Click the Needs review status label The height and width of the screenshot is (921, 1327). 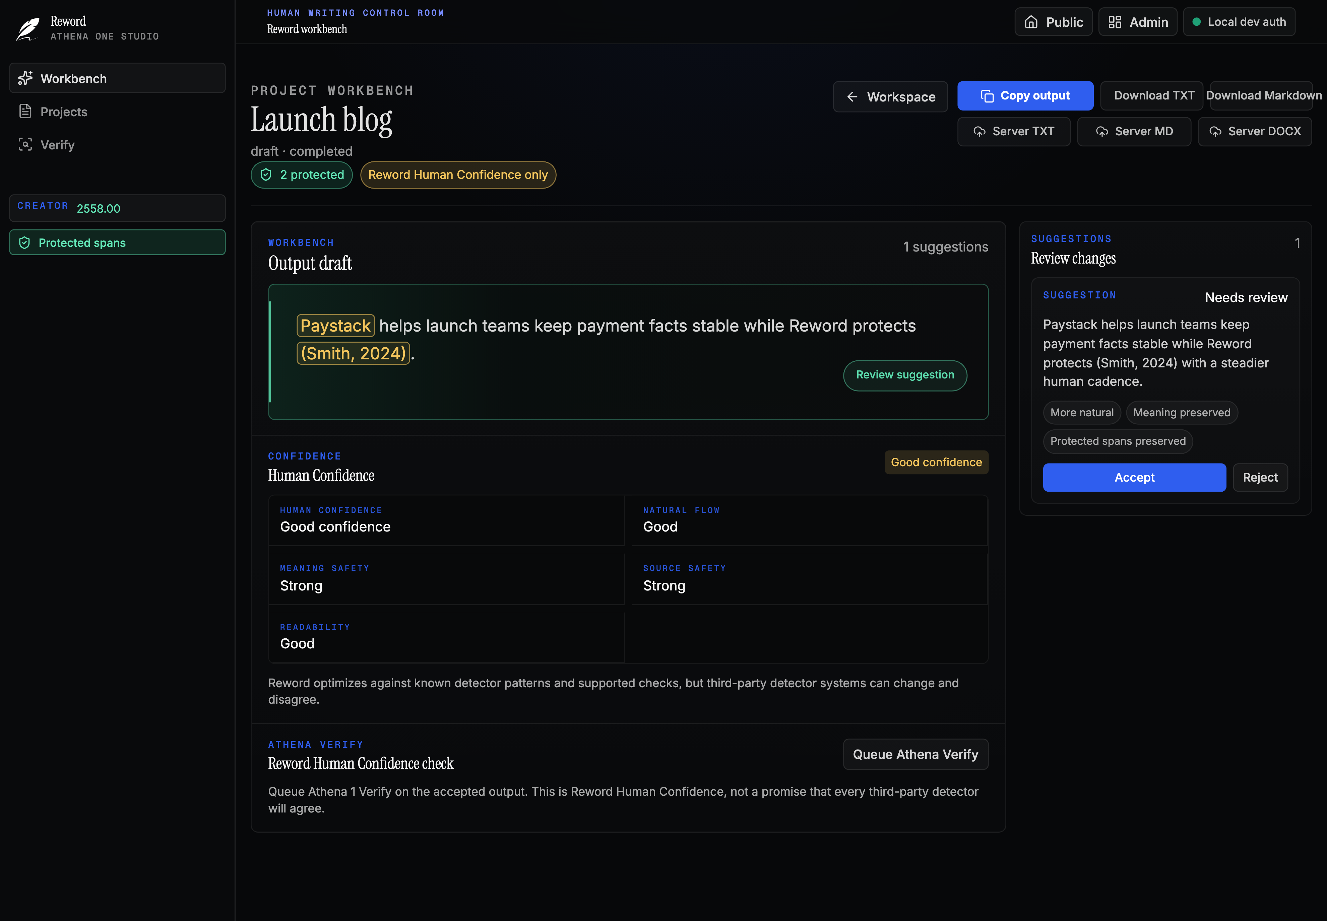coord(1246,297)
